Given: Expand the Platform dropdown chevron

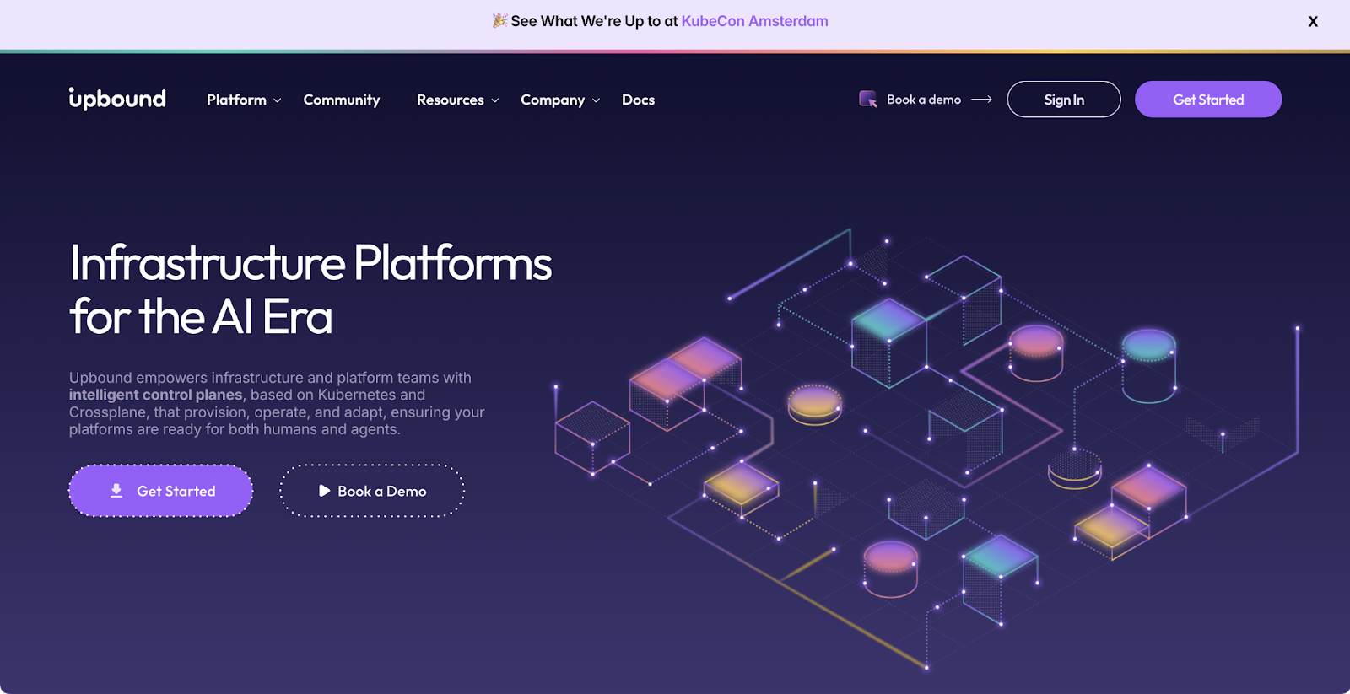Looking at the screenshot, I should [x=278, y=100].
